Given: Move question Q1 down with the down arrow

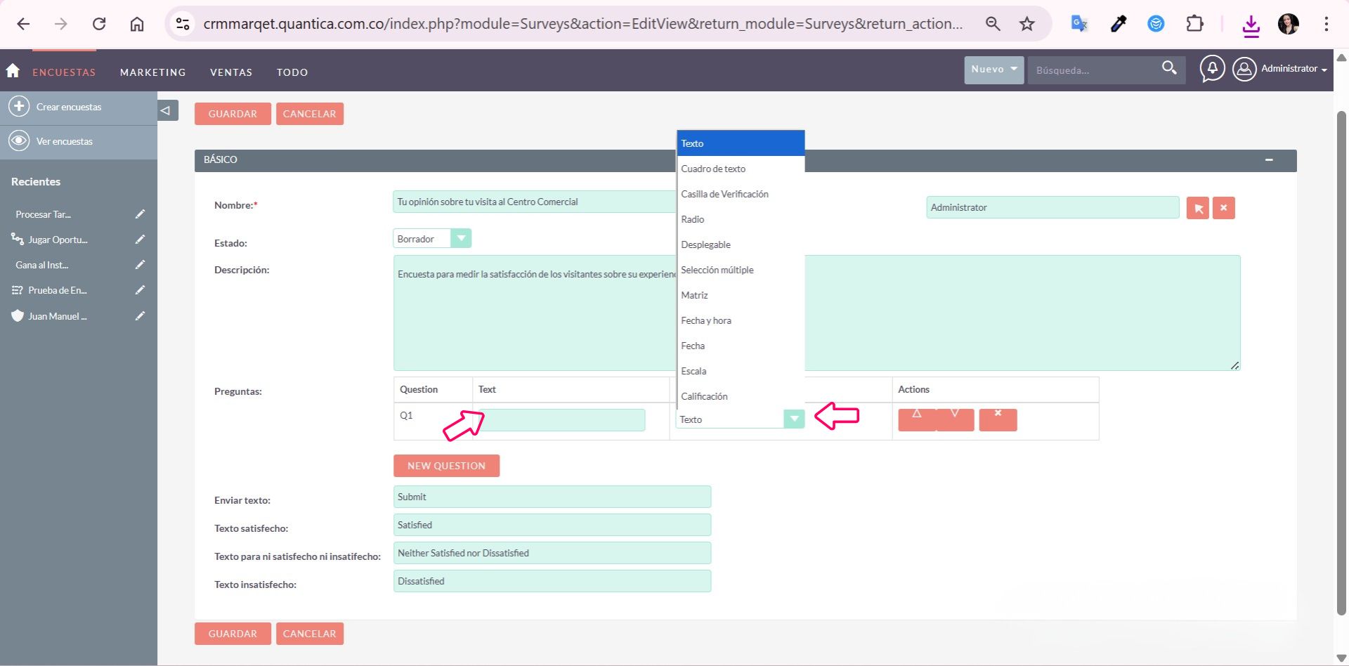Looking at the screenshot, I should pos(955,419).
